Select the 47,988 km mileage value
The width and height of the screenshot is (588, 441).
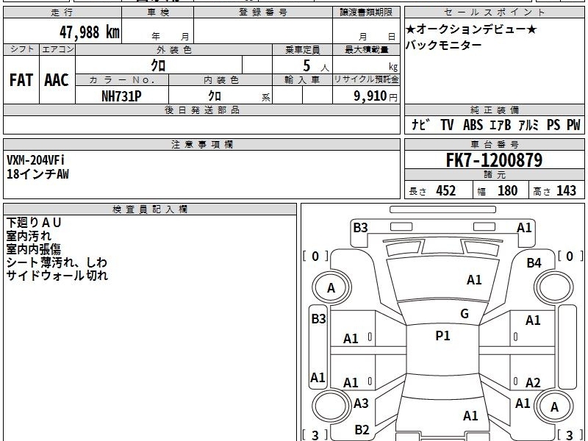point(89,32)
